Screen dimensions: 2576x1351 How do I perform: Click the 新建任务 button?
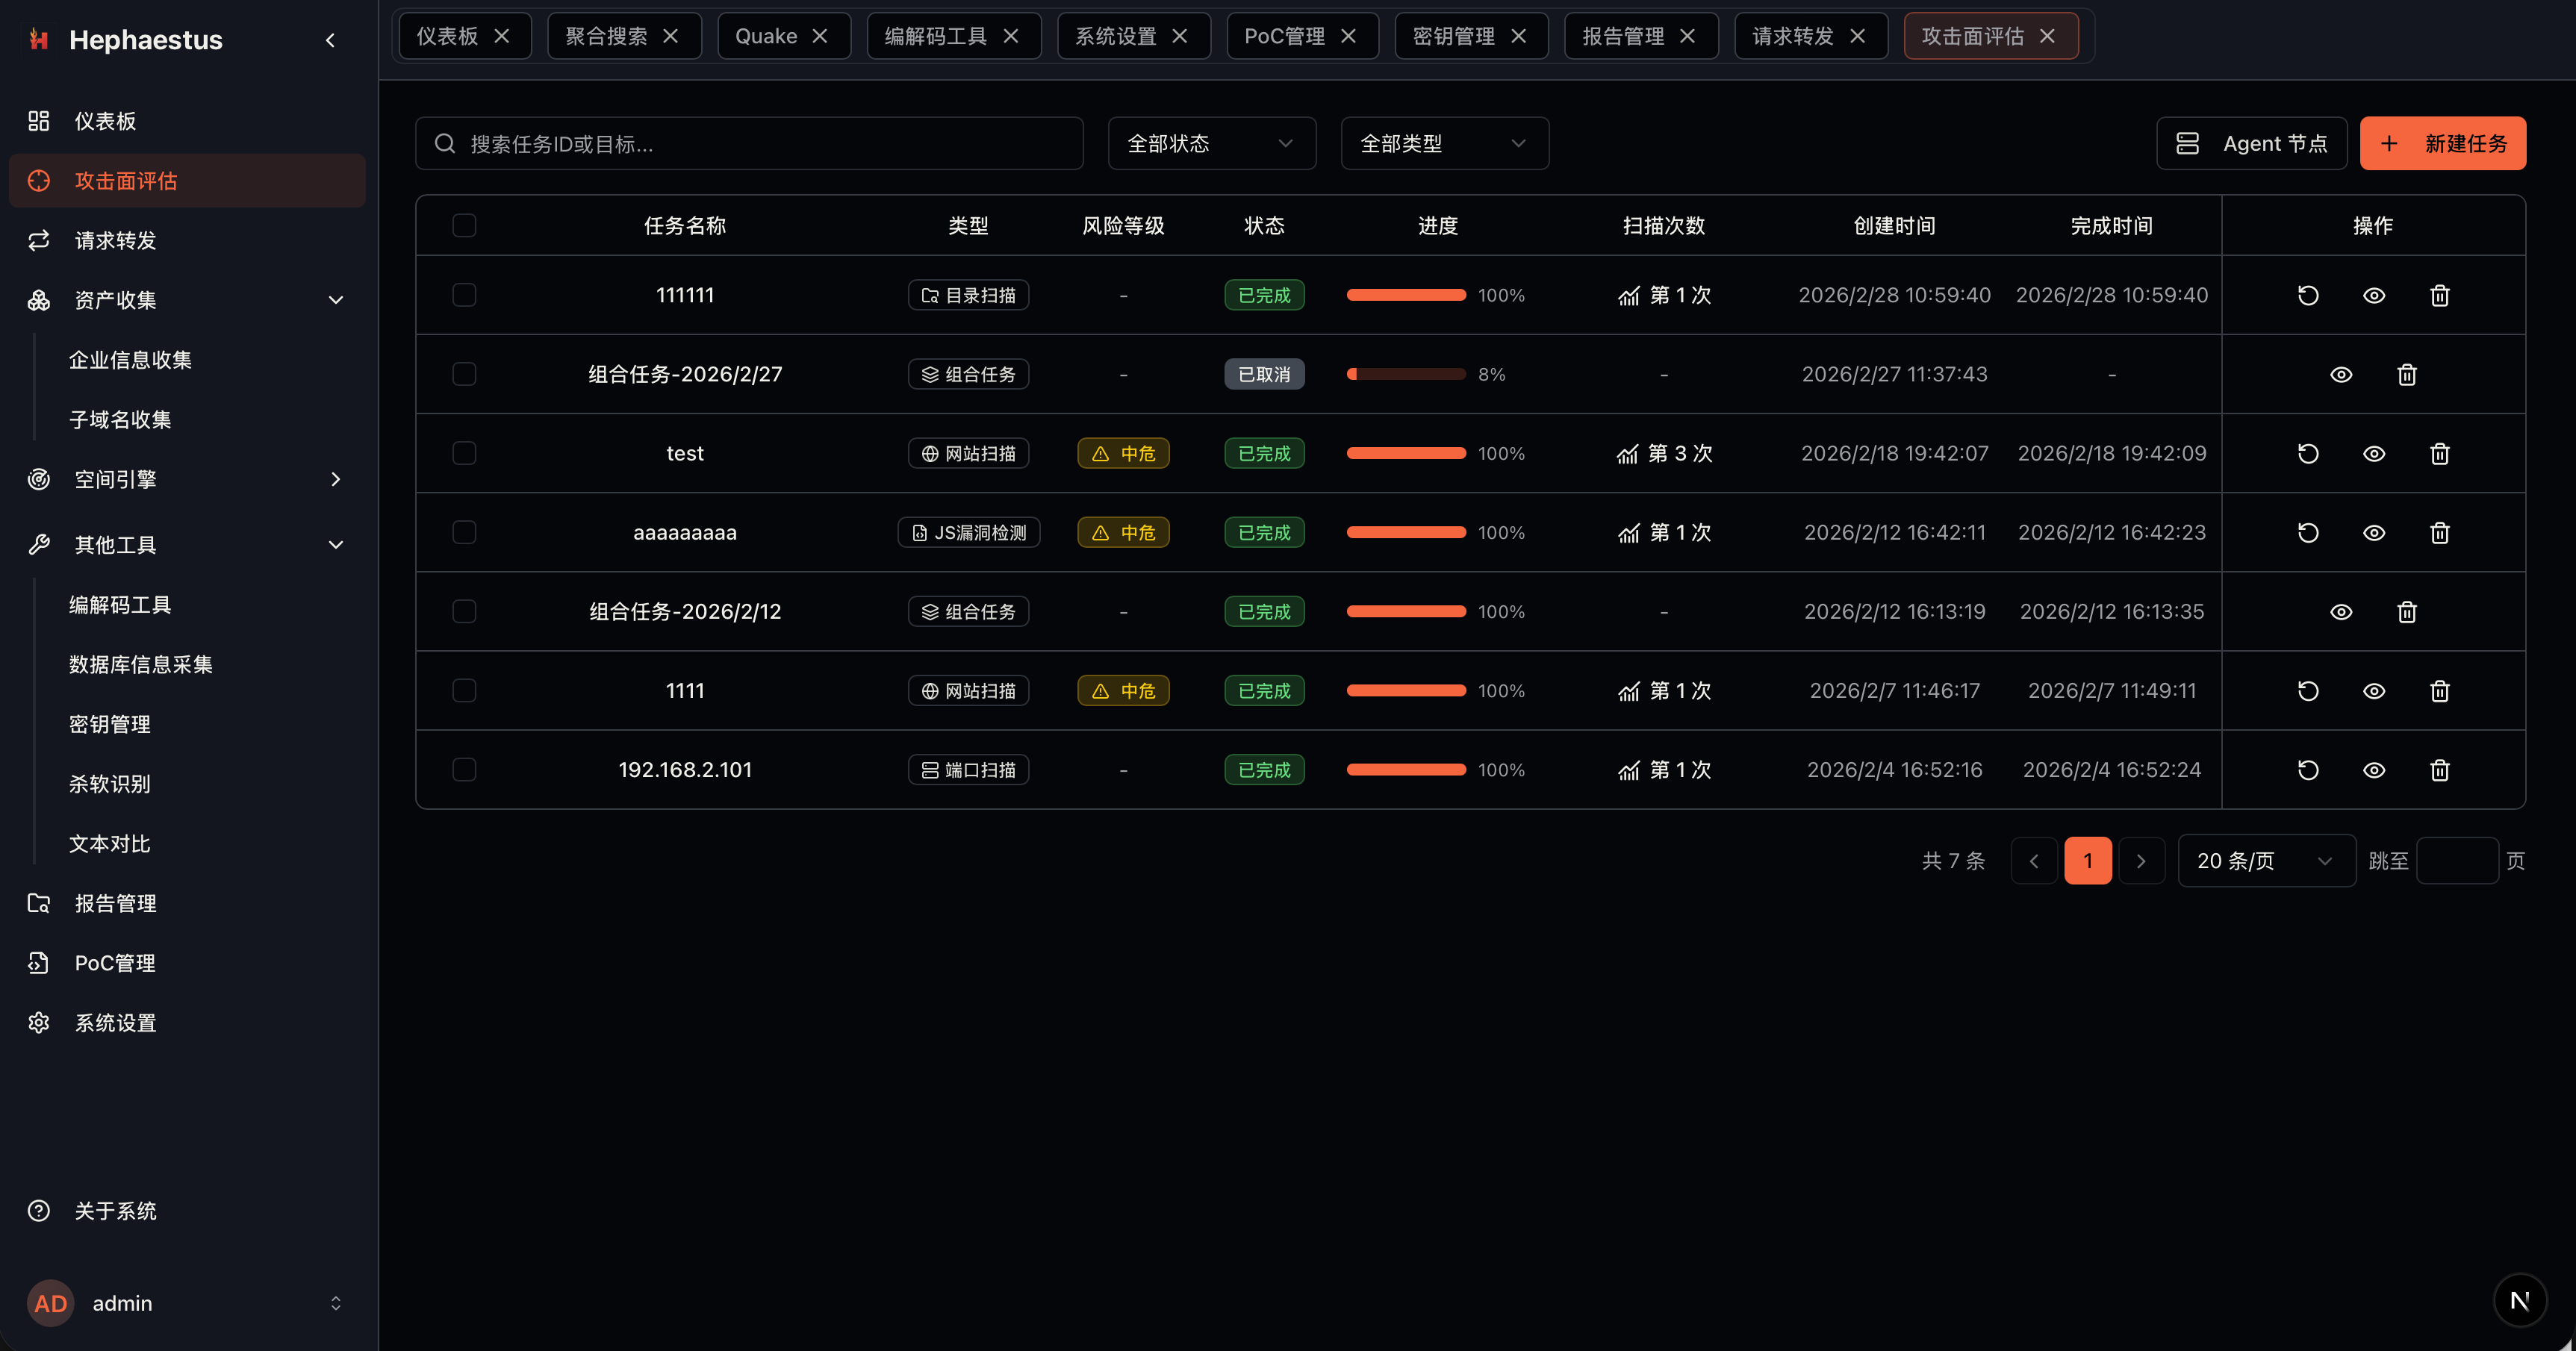tap(2442, 143)
